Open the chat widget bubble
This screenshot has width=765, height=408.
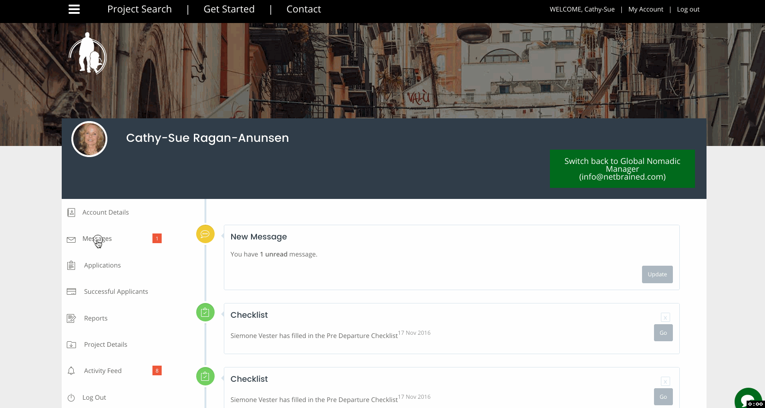click(x=747, y=399)
